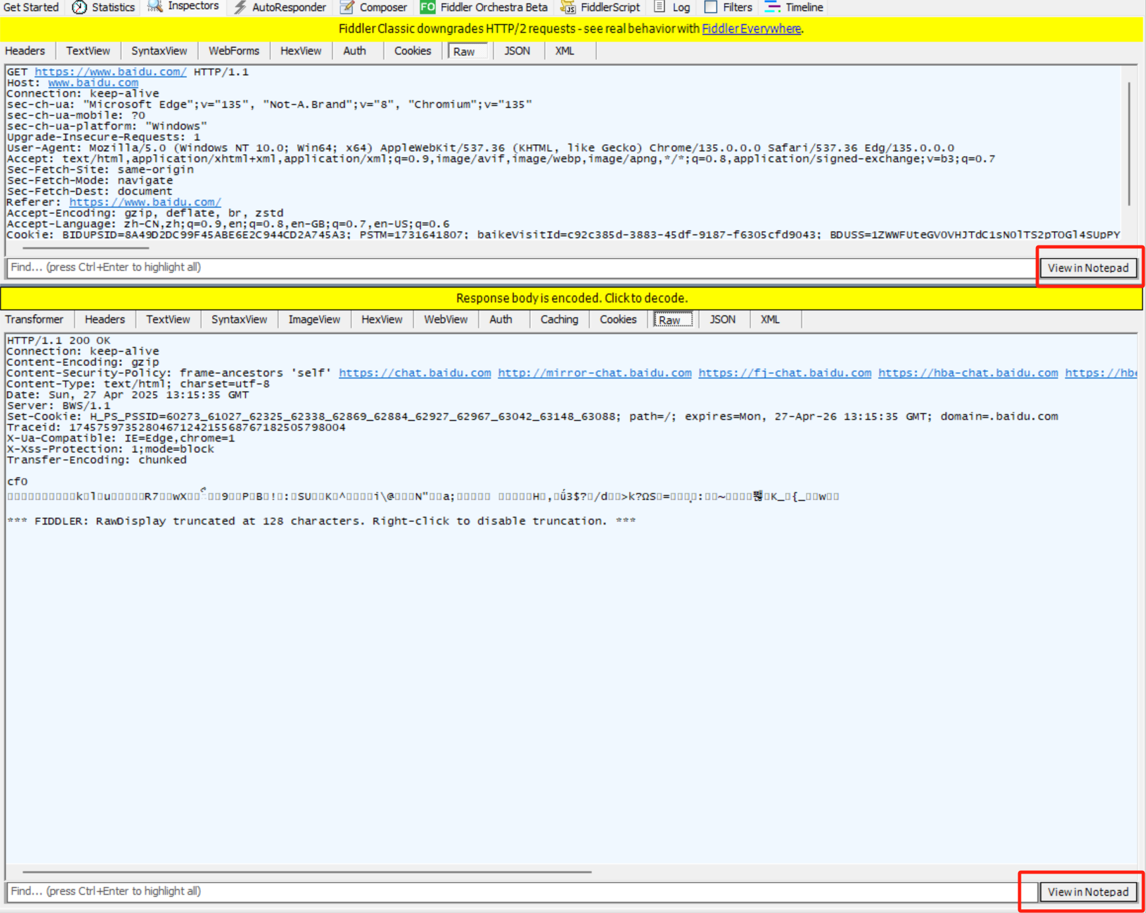Open the FiddlerScript tab
Viewport: 1146px width, 913px height.
tap(610, 7)
